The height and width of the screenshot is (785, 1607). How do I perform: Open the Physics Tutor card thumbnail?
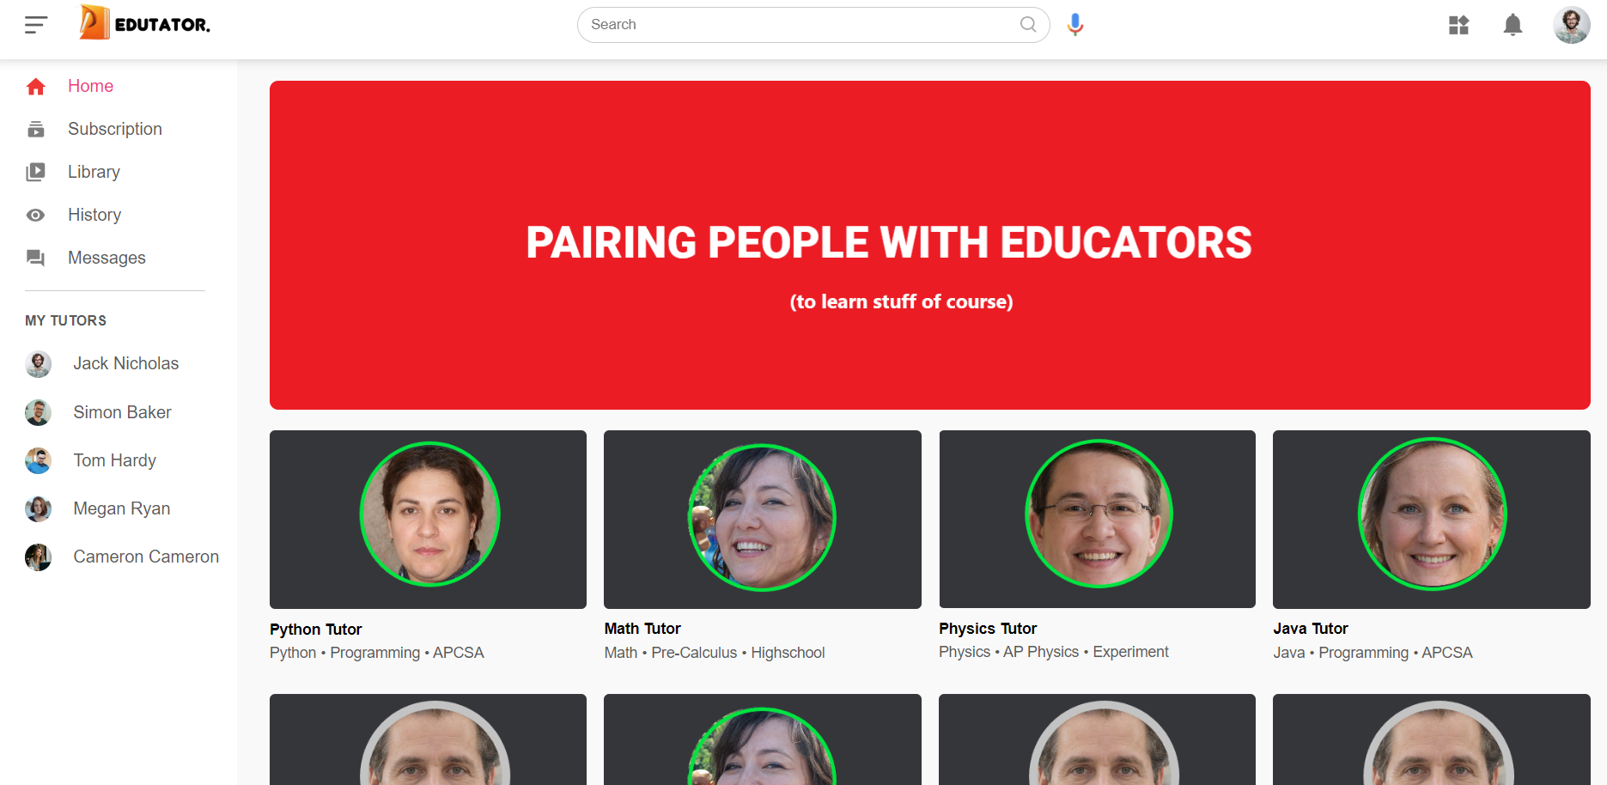click(x=1097, y=519)
